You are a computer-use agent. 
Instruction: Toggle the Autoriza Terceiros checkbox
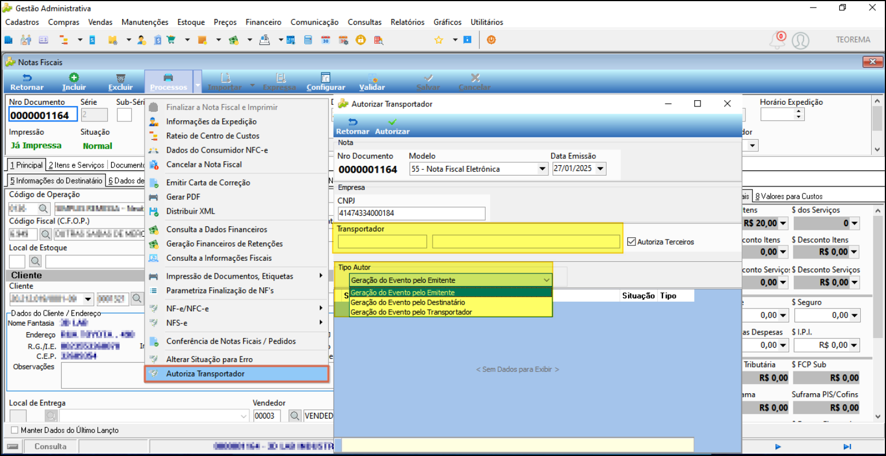[x=631, y=242]
